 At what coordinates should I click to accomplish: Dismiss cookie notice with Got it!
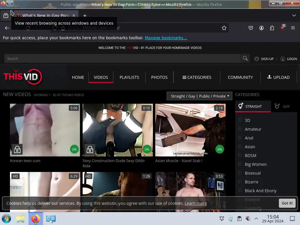tap(287, 203)
